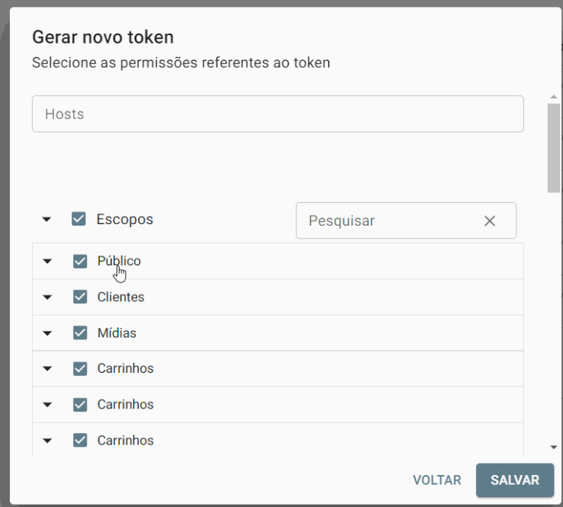Focus the Hosts input field
Image resolution: width=563 pixels, height=507 pixels.
click(277, 114)
